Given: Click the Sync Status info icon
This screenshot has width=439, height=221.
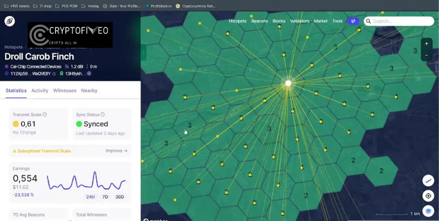Looking at the screenshot, I should (103, 115).
